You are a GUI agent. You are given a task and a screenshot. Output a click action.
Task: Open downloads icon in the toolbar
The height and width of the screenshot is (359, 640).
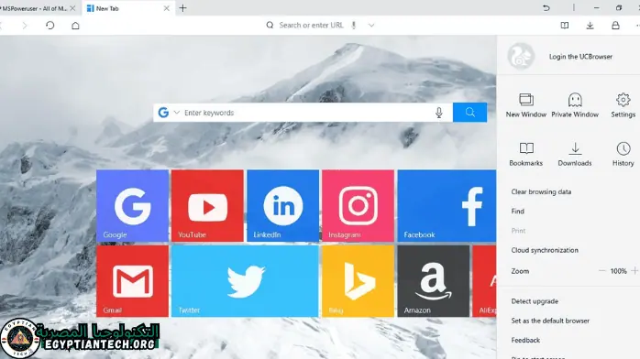click(590, 26)
